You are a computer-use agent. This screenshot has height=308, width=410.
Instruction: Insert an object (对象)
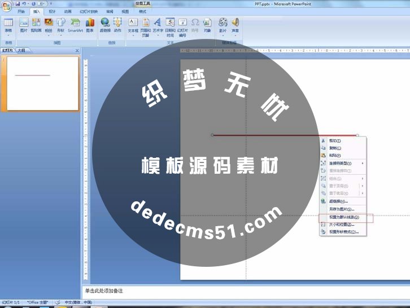pos(207,25)
